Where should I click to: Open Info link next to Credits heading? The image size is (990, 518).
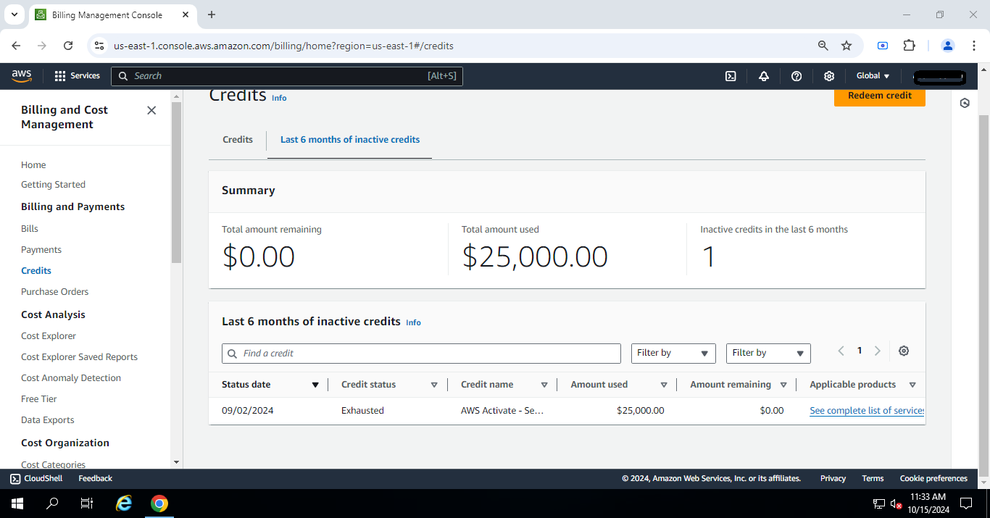pyautogui.click(x=279, y=98)
